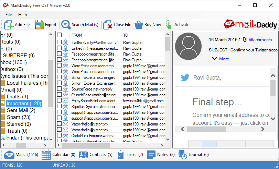Image resolution: width=279 pixels, height=169 pixels.
Task: Click the envelope icon for EnjoySharePoint.com email
Action: click(x=65, y=101)
